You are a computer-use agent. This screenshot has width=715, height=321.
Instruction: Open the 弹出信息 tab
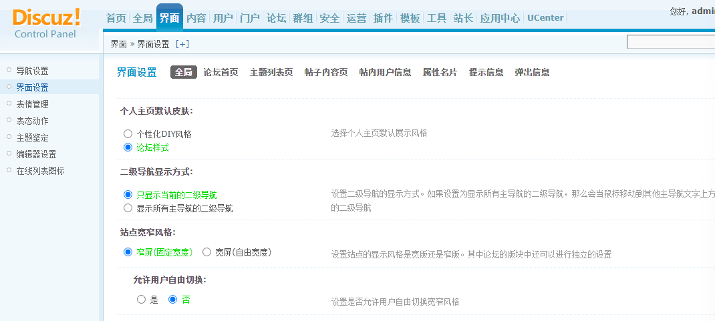pos(532,72)
